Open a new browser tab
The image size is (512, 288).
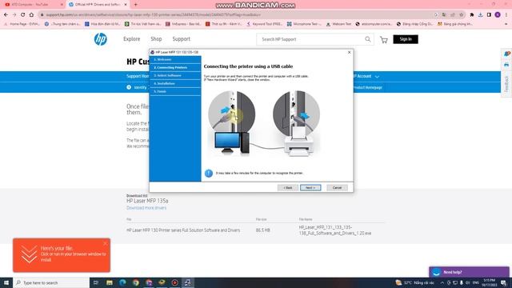[x=135, y=5]
